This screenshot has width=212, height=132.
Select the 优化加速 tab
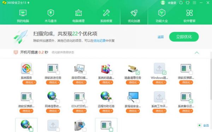[134, 16]
